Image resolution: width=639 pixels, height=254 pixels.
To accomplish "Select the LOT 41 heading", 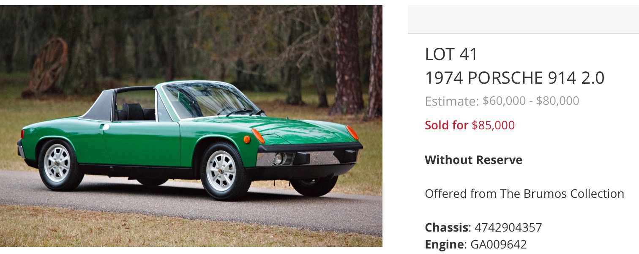I will pos(451,54).
